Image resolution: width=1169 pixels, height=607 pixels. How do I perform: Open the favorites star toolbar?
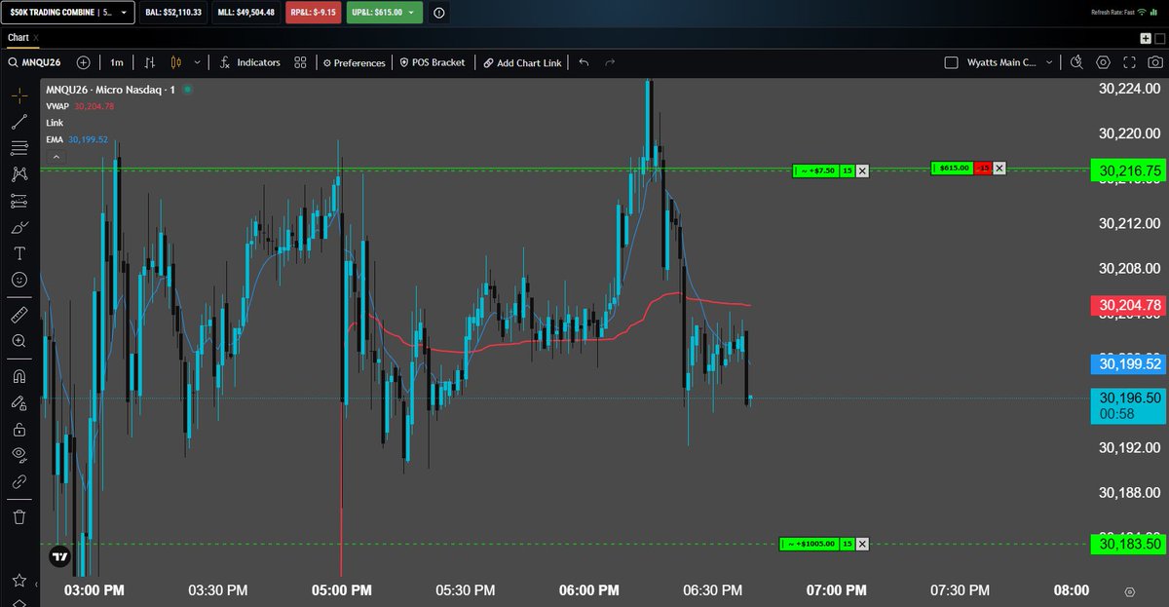coord(19,581)
